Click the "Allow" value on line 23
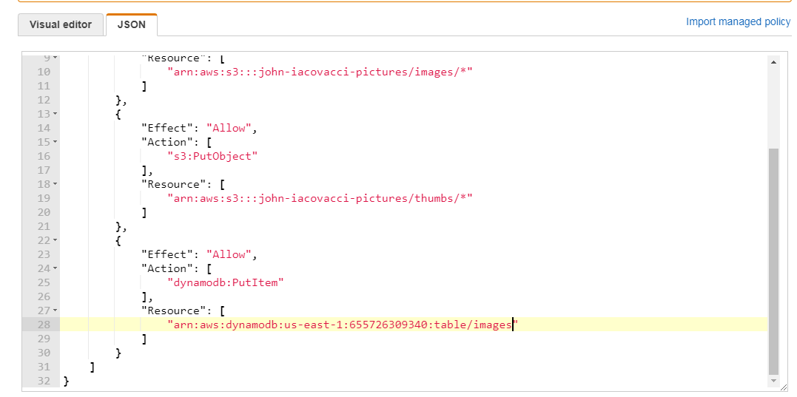This screenshot has width=797, height=397. [229, 255]
